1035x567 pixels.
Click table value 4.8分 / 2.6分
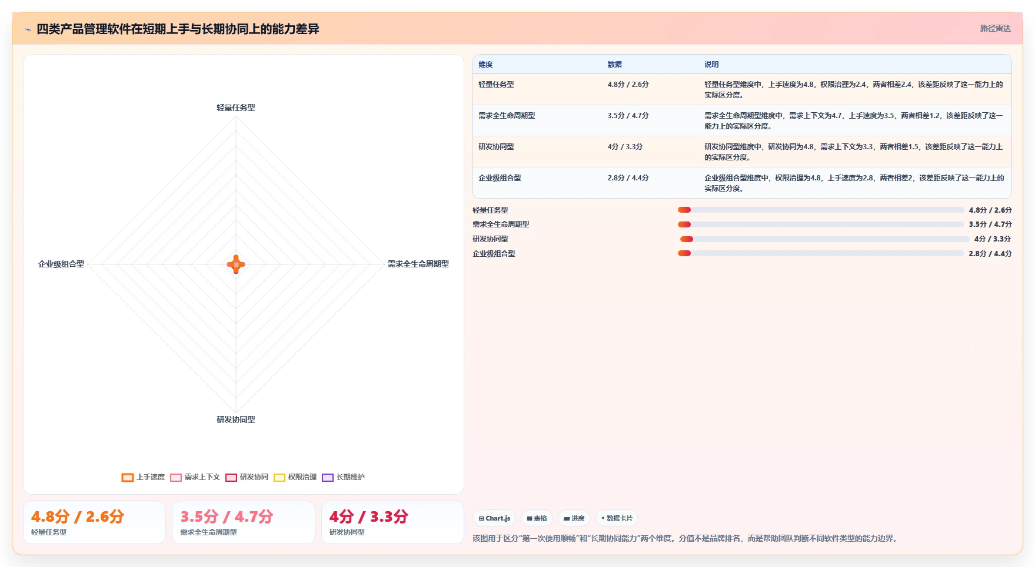(628, 85)
